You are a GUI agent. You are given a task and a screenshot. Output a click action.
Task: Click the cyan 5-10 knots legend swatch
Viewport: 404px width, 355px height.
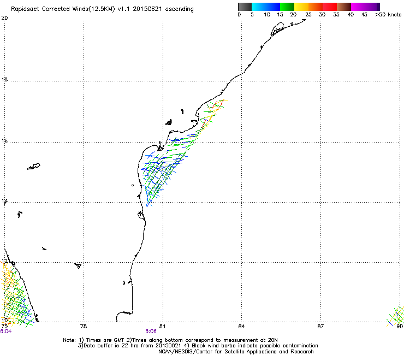tap(259, 7)
